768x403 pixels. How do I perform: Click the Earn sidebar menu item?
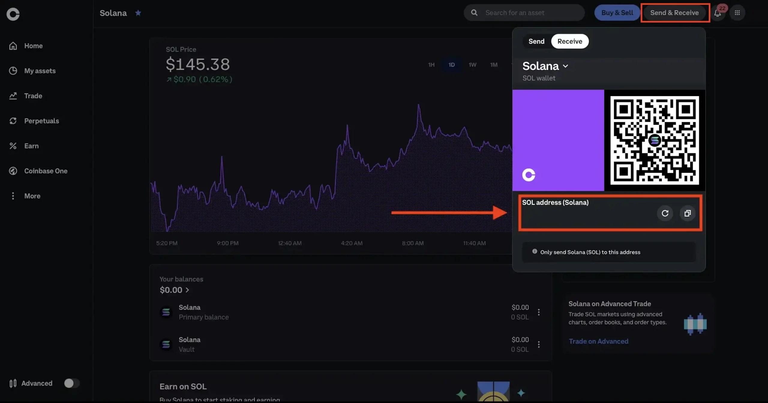[x=31, y=145]
